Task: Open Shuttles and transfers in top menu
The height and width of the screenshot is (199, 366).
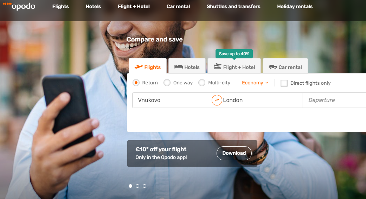Action: 233,7
